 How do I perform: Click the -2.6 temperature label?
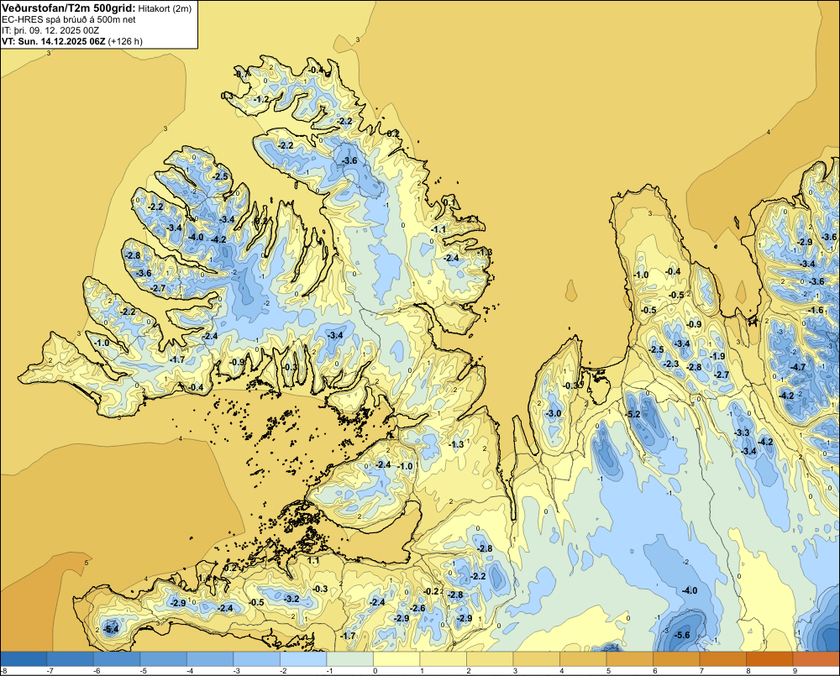(417, 608)
